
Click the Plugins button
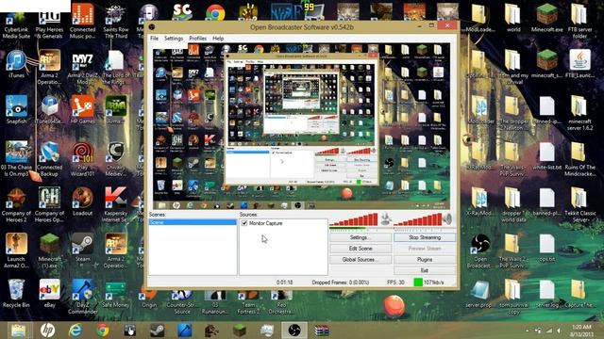[425, 260]
